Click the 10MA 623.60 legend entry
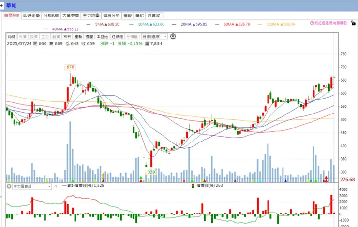 147,24
